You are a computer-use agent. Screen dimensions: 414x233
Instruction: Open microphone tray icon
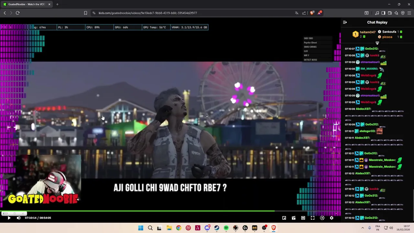[370, 228]
